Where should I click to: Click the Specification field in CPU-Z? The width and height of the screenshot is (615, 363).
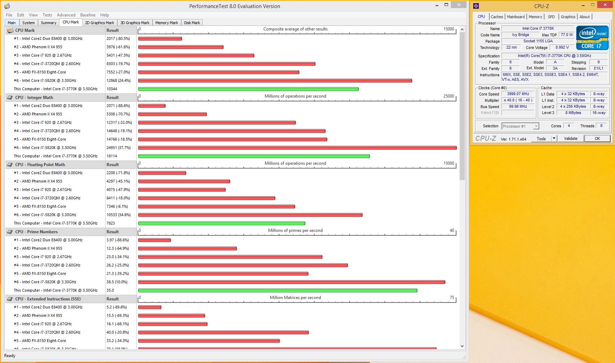click(555, 56)
